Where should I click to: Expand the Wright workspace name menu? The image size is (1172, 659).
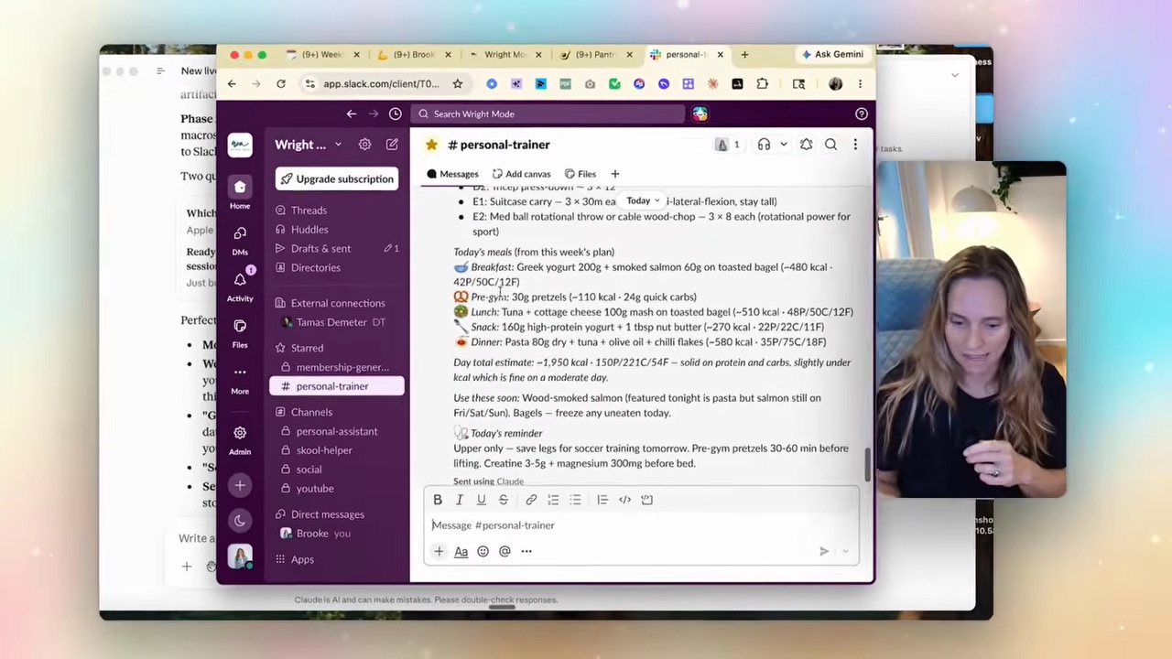click(x=309, y=145)
